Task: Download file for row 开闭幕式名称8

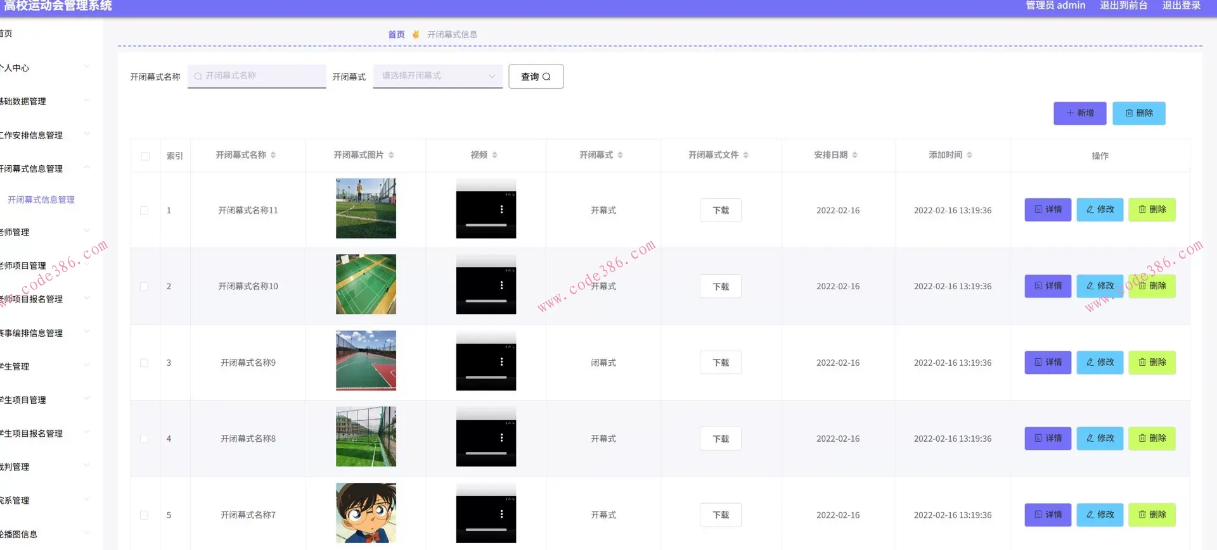Action: [721, 439]
